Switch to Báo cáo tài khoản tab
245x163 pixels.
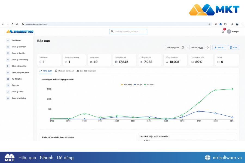tap(64, 71)
